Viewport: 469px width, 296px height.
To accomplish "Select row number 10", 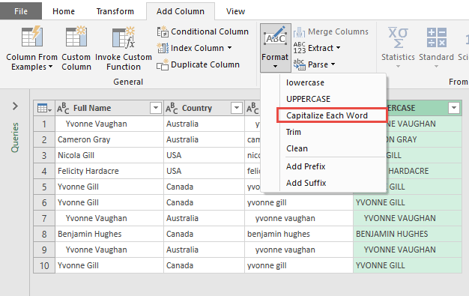I will pos(44,265).
